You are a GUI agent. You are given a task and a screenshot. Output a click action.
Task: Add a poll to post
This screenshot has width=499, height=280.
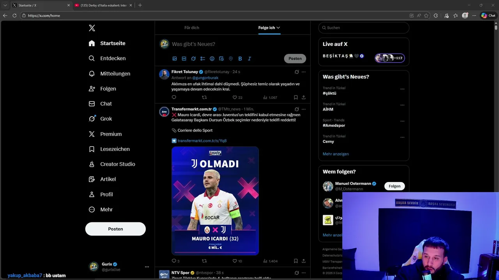203,59
